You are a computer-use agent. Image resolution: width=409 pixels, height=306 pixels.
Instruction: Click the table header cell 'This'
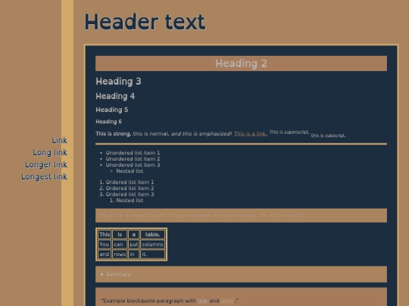tap(105, 234)
